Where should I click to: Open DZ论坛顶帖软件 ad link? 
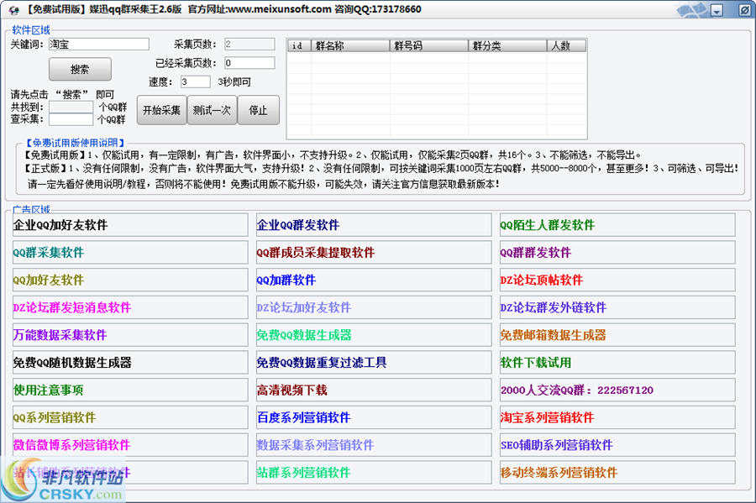coord(617,280)
